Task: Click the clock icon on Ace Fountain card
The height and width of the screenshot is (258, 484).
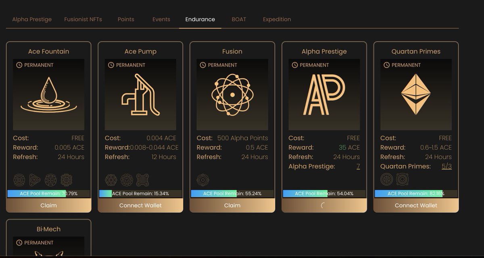Action: pos(19,65)
